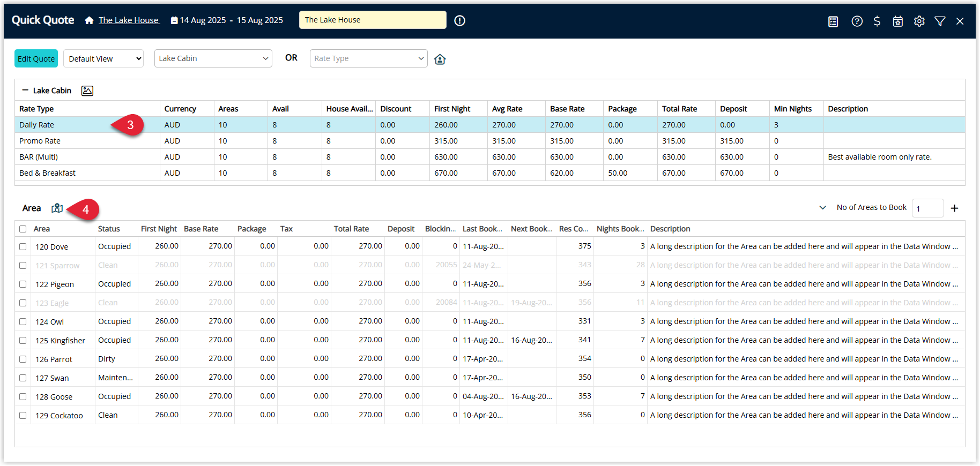
Task: Open the list report icon in header
Action: click(833, 21)
